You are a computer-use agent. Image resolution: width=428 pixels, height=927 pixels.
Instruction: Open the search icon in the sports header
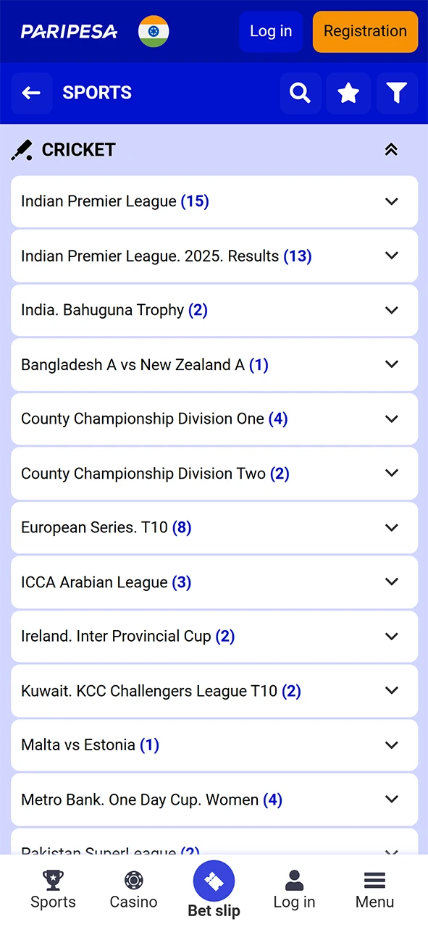pyautogui.click(x=300, y=93)
